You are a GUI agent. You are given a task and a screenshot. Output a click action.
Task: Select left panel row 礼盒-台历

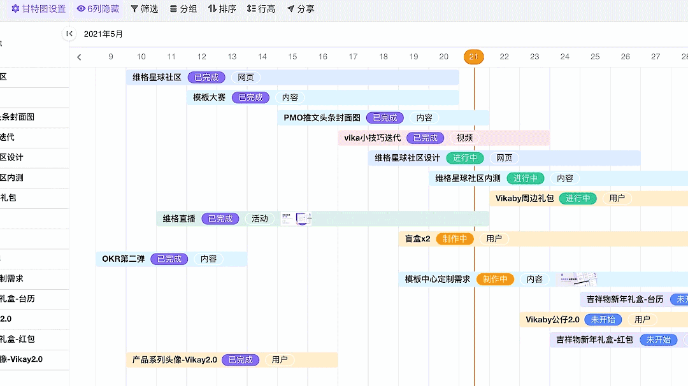[34, 299]
